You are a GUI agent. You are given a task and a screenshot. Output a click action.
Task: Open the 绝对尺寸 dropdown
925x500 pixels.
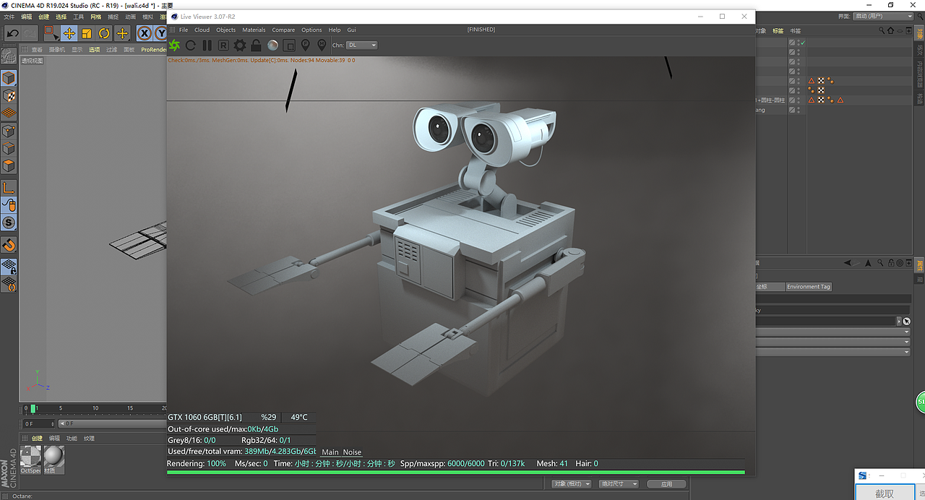(619, 483)
